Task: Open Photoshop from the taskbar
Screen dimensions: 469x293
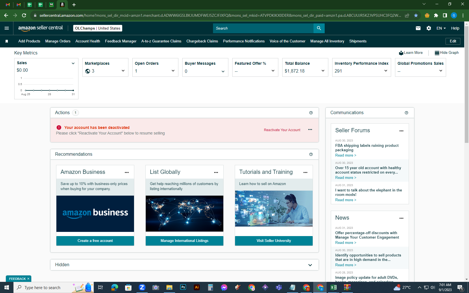Action: click(x=183, y=287)
